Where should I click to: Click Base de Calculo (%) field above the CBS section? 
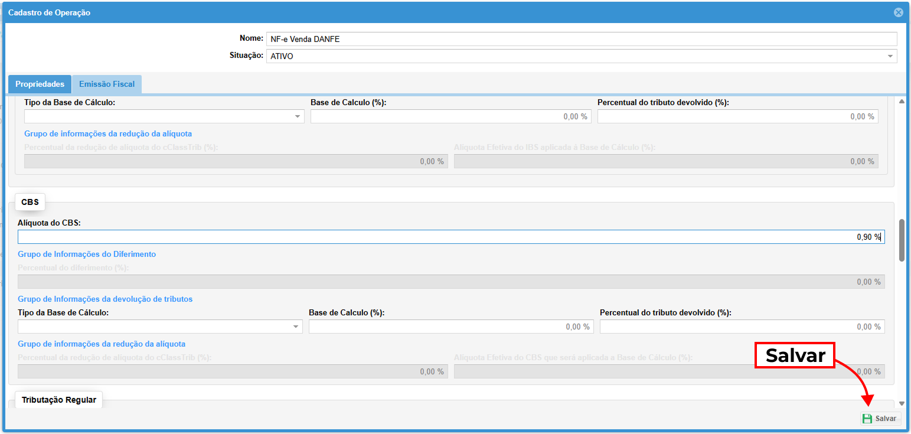click(x=450, y=116)
